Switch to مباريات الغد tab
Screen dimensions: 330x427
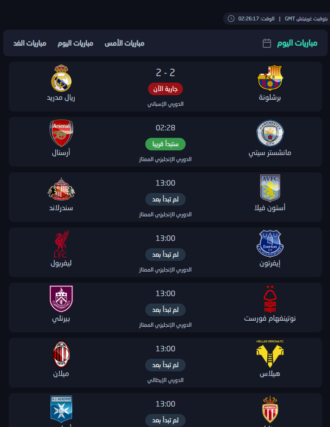coord(30,43)
